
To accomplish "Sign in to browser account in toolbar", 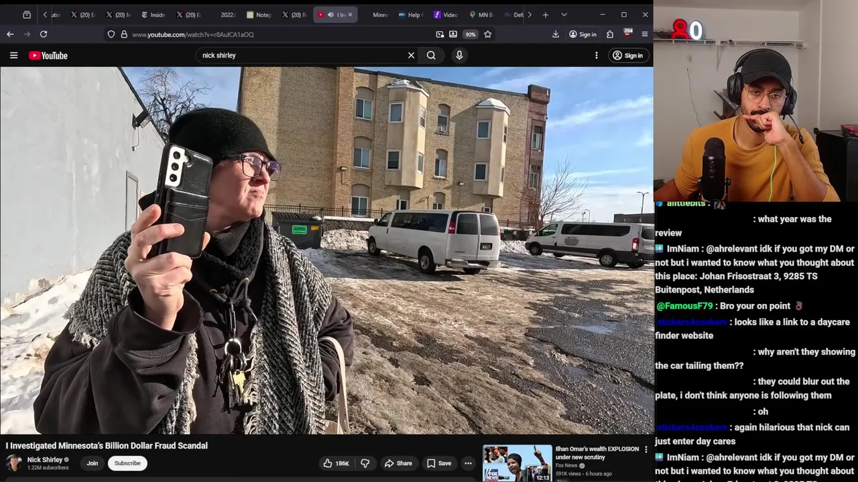I will coord(583,34).
